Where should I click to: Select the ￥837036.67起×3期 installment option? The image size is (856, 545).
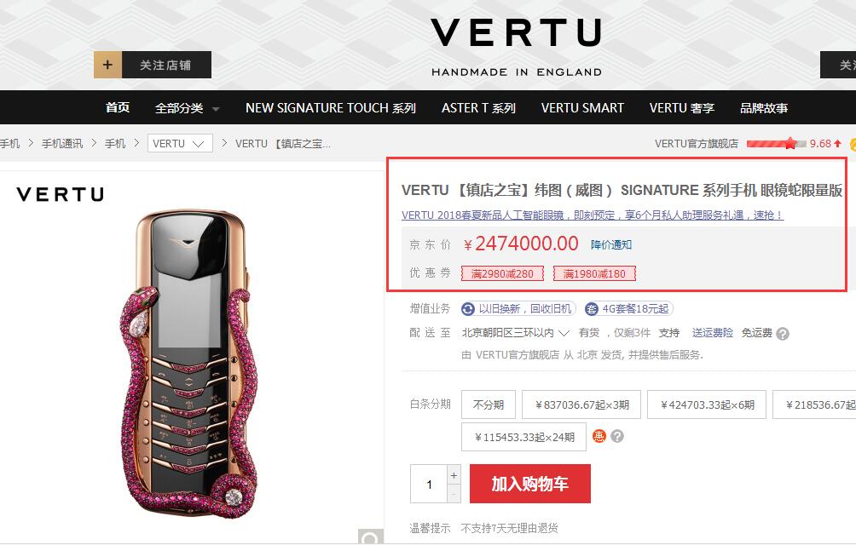click(x=581, y=404)
